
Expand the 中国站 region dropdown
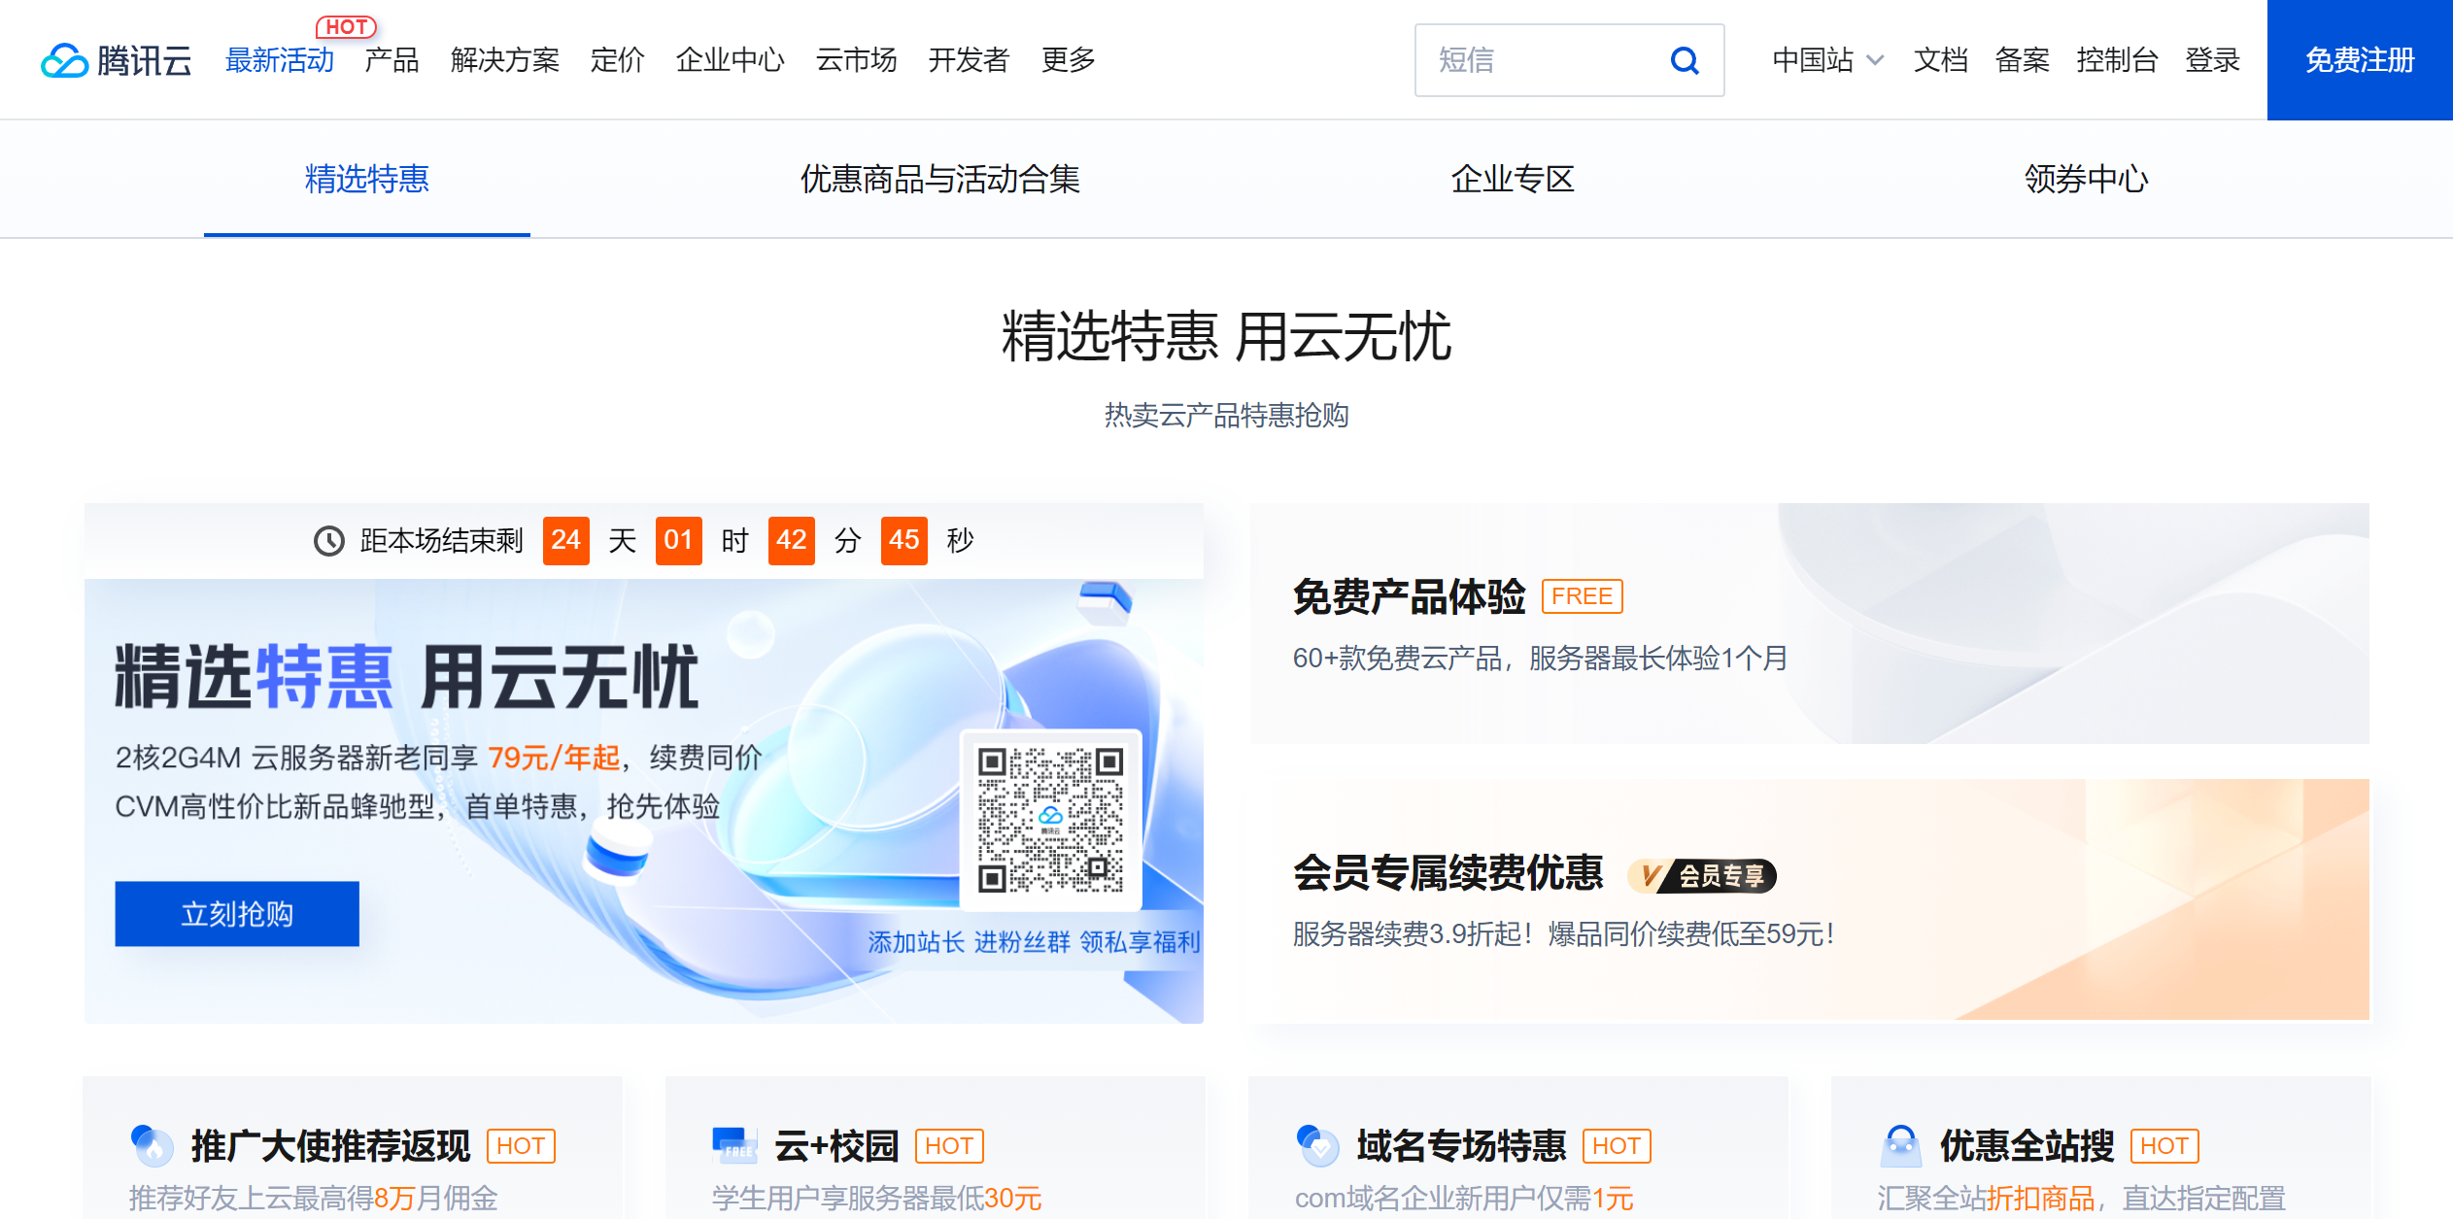point(1826,60)
